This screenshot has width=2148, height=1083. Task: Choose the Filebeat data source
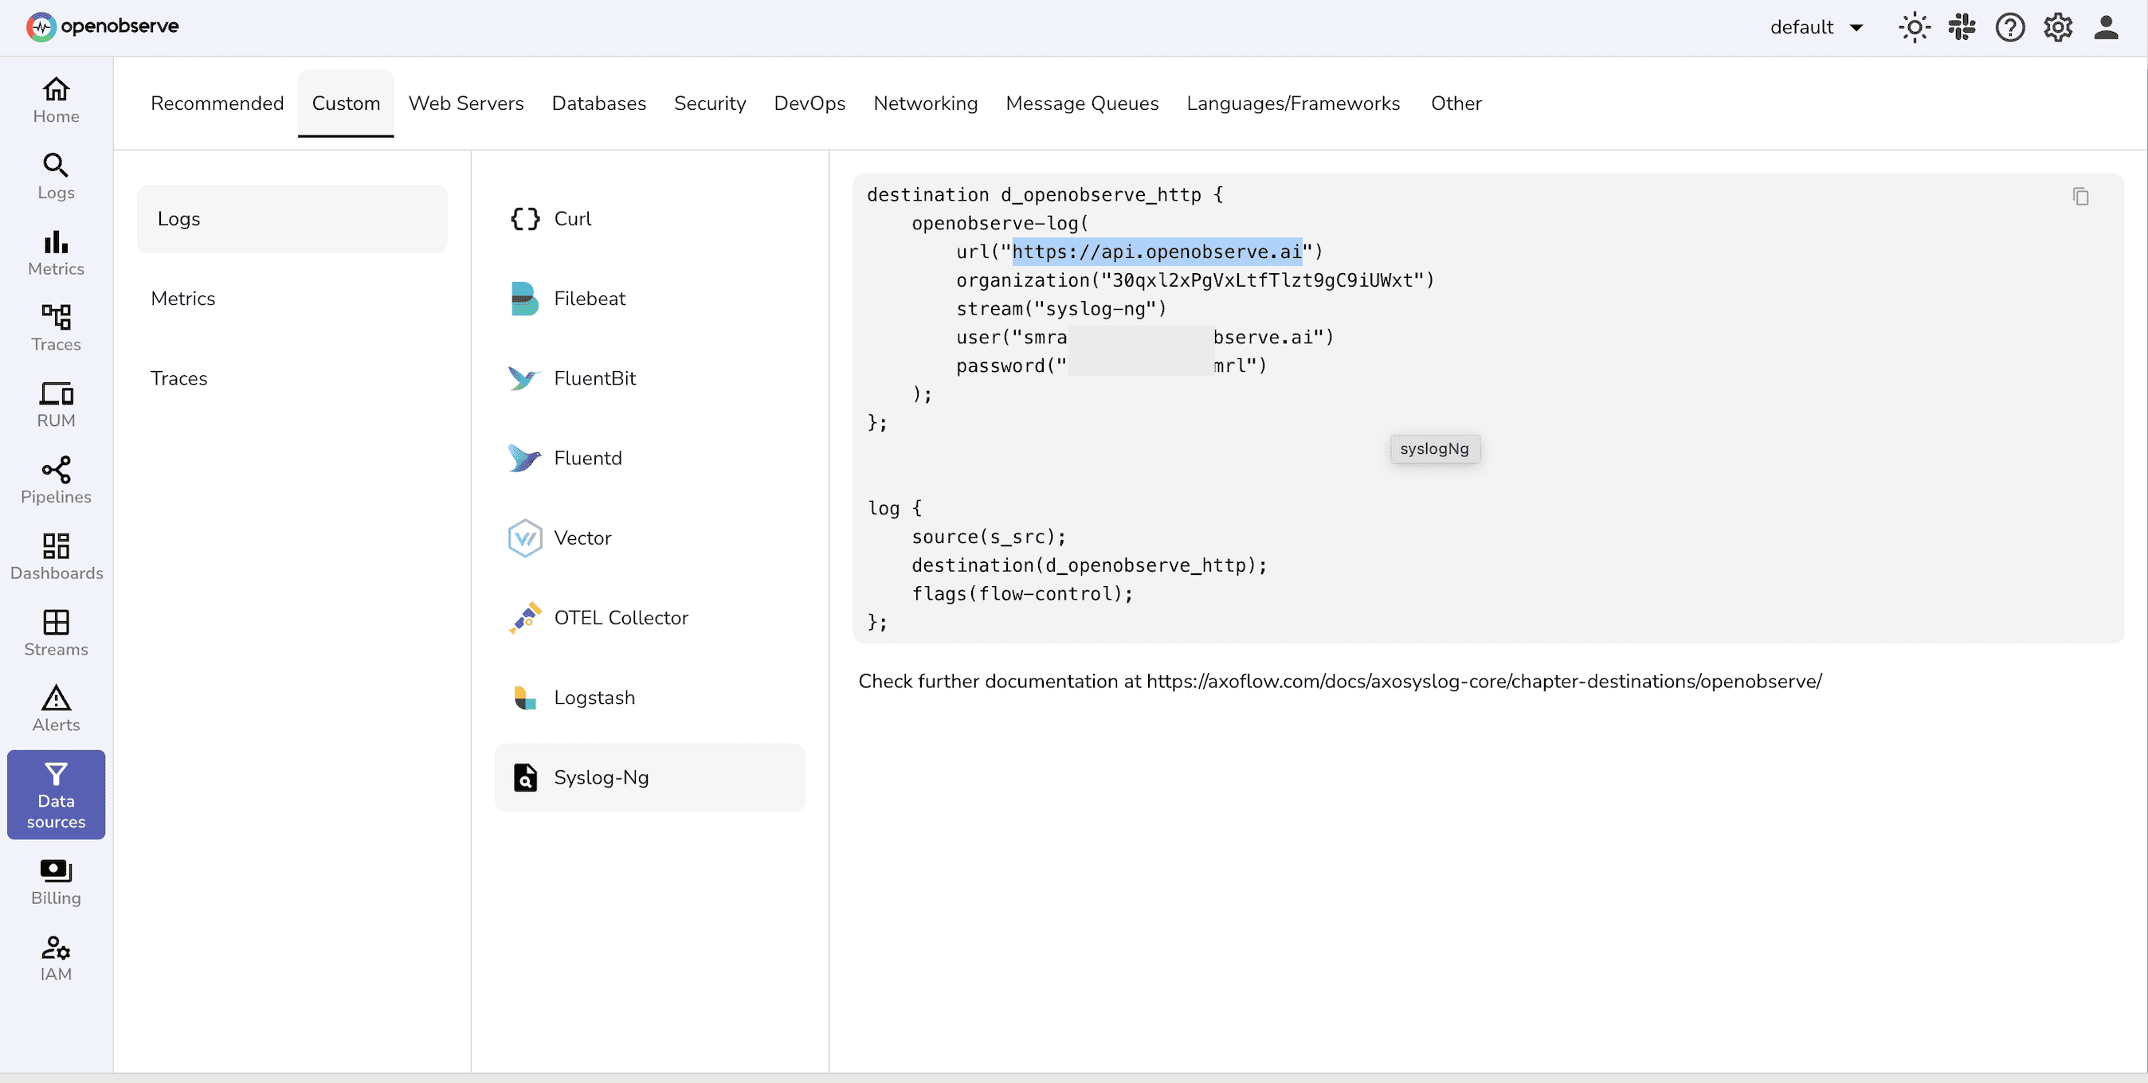point(649,299)
